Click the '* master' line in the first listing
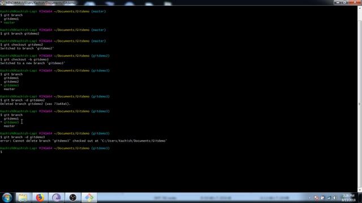 [8, 23]
